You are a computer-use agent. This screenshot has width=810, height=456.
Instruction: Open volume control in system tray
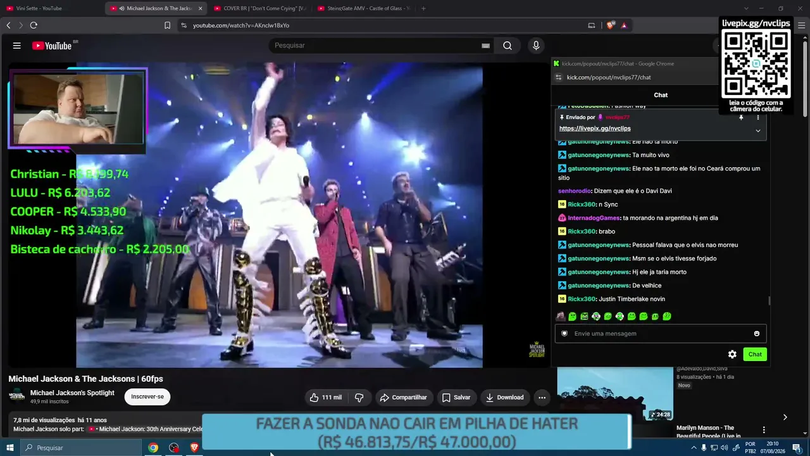(725, 448)
